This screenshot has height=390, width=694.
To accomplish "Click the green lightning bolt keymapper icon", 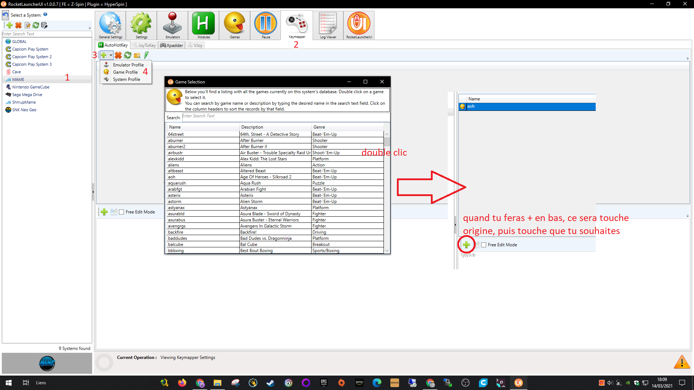I will click(x=146, y=55).
